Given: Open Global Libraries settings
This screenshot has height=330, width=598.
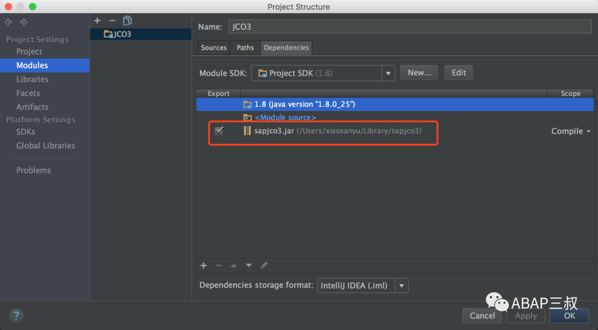Looking at the screenshot, I should pyautogui.click(x=45, y=146).
